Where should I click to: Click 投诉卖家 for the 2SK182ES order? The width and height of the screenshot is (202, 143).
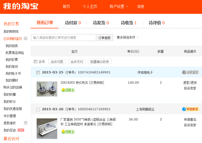pyautogui.click(x=190, y=88)
